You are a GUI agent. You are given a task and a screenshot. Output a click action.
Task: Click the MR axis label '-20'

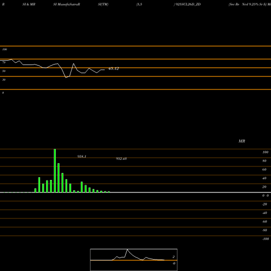coord(264,204)
